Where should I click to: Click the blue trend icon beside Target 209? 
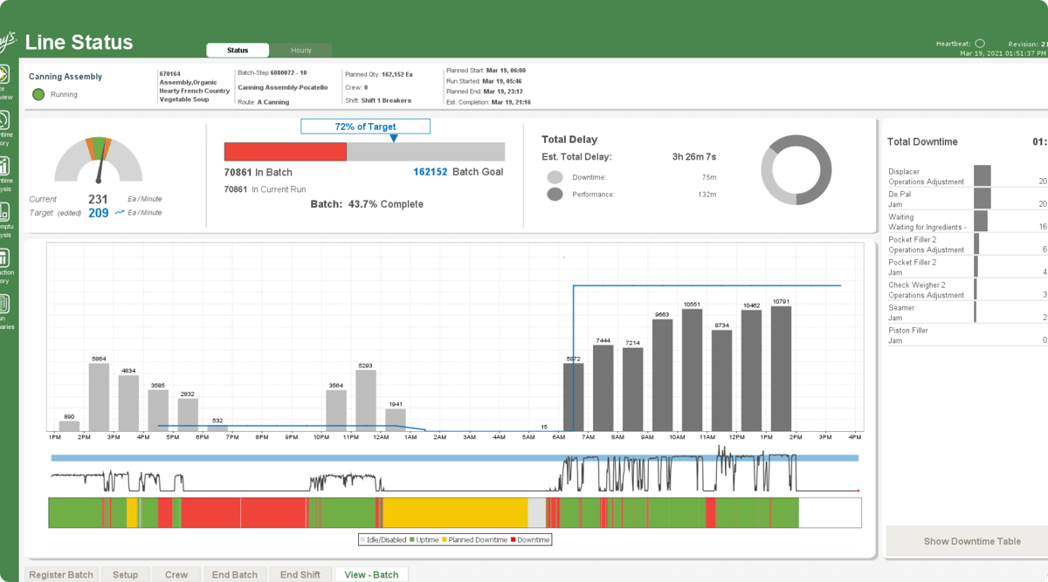coord(119,212)
